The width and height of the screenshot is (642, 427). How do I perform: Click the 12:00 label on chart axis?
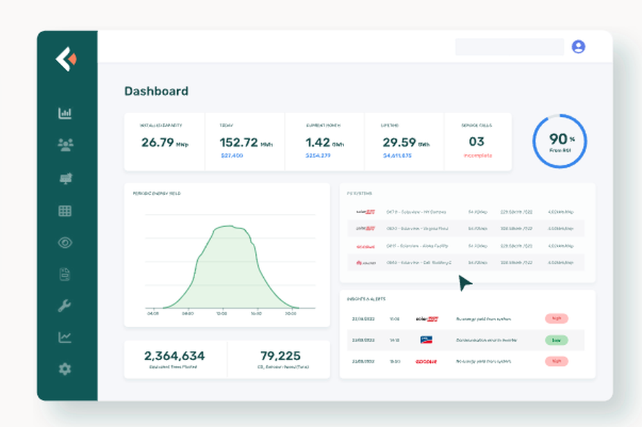coord(221,313)
